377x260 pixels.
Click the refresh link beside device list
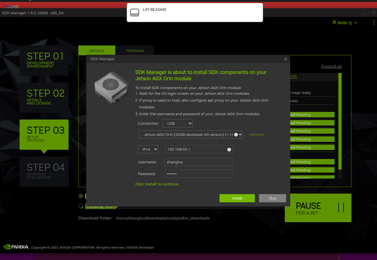pos(257,135)
